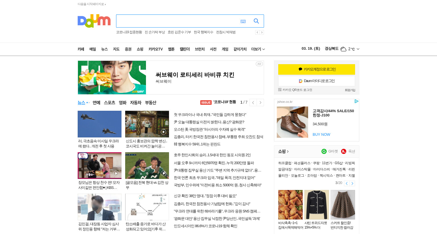
Task: Open the carbon emissions diagram thumbnail
Action: [x=147, y=207]
